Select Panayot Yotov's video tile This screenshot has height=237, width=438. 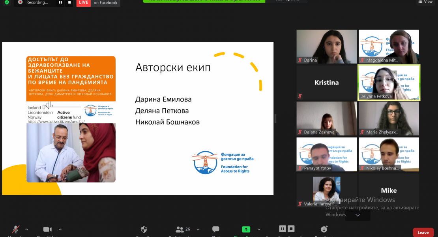(327, 154)
